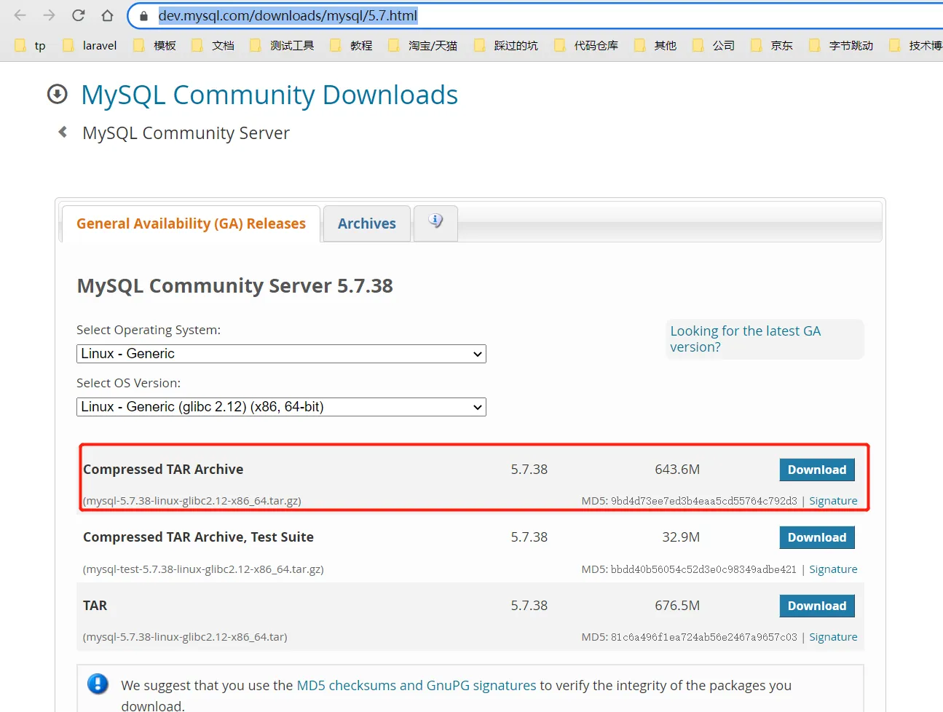Go back using the arrow beside MySQL Community Server
This screenshot has width=943, height=712.
(63, 132)
